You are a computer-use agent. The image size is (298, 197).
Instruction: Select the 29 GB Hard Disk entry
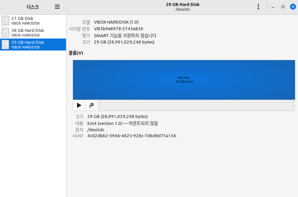click(33, 45)
